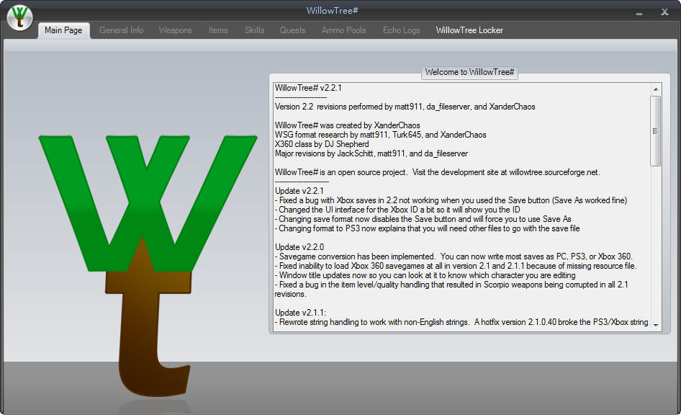Click the changelog vertical scrollbar thumb
The height and width of the screenshot is (415, 681).
(x=655, y=131)
